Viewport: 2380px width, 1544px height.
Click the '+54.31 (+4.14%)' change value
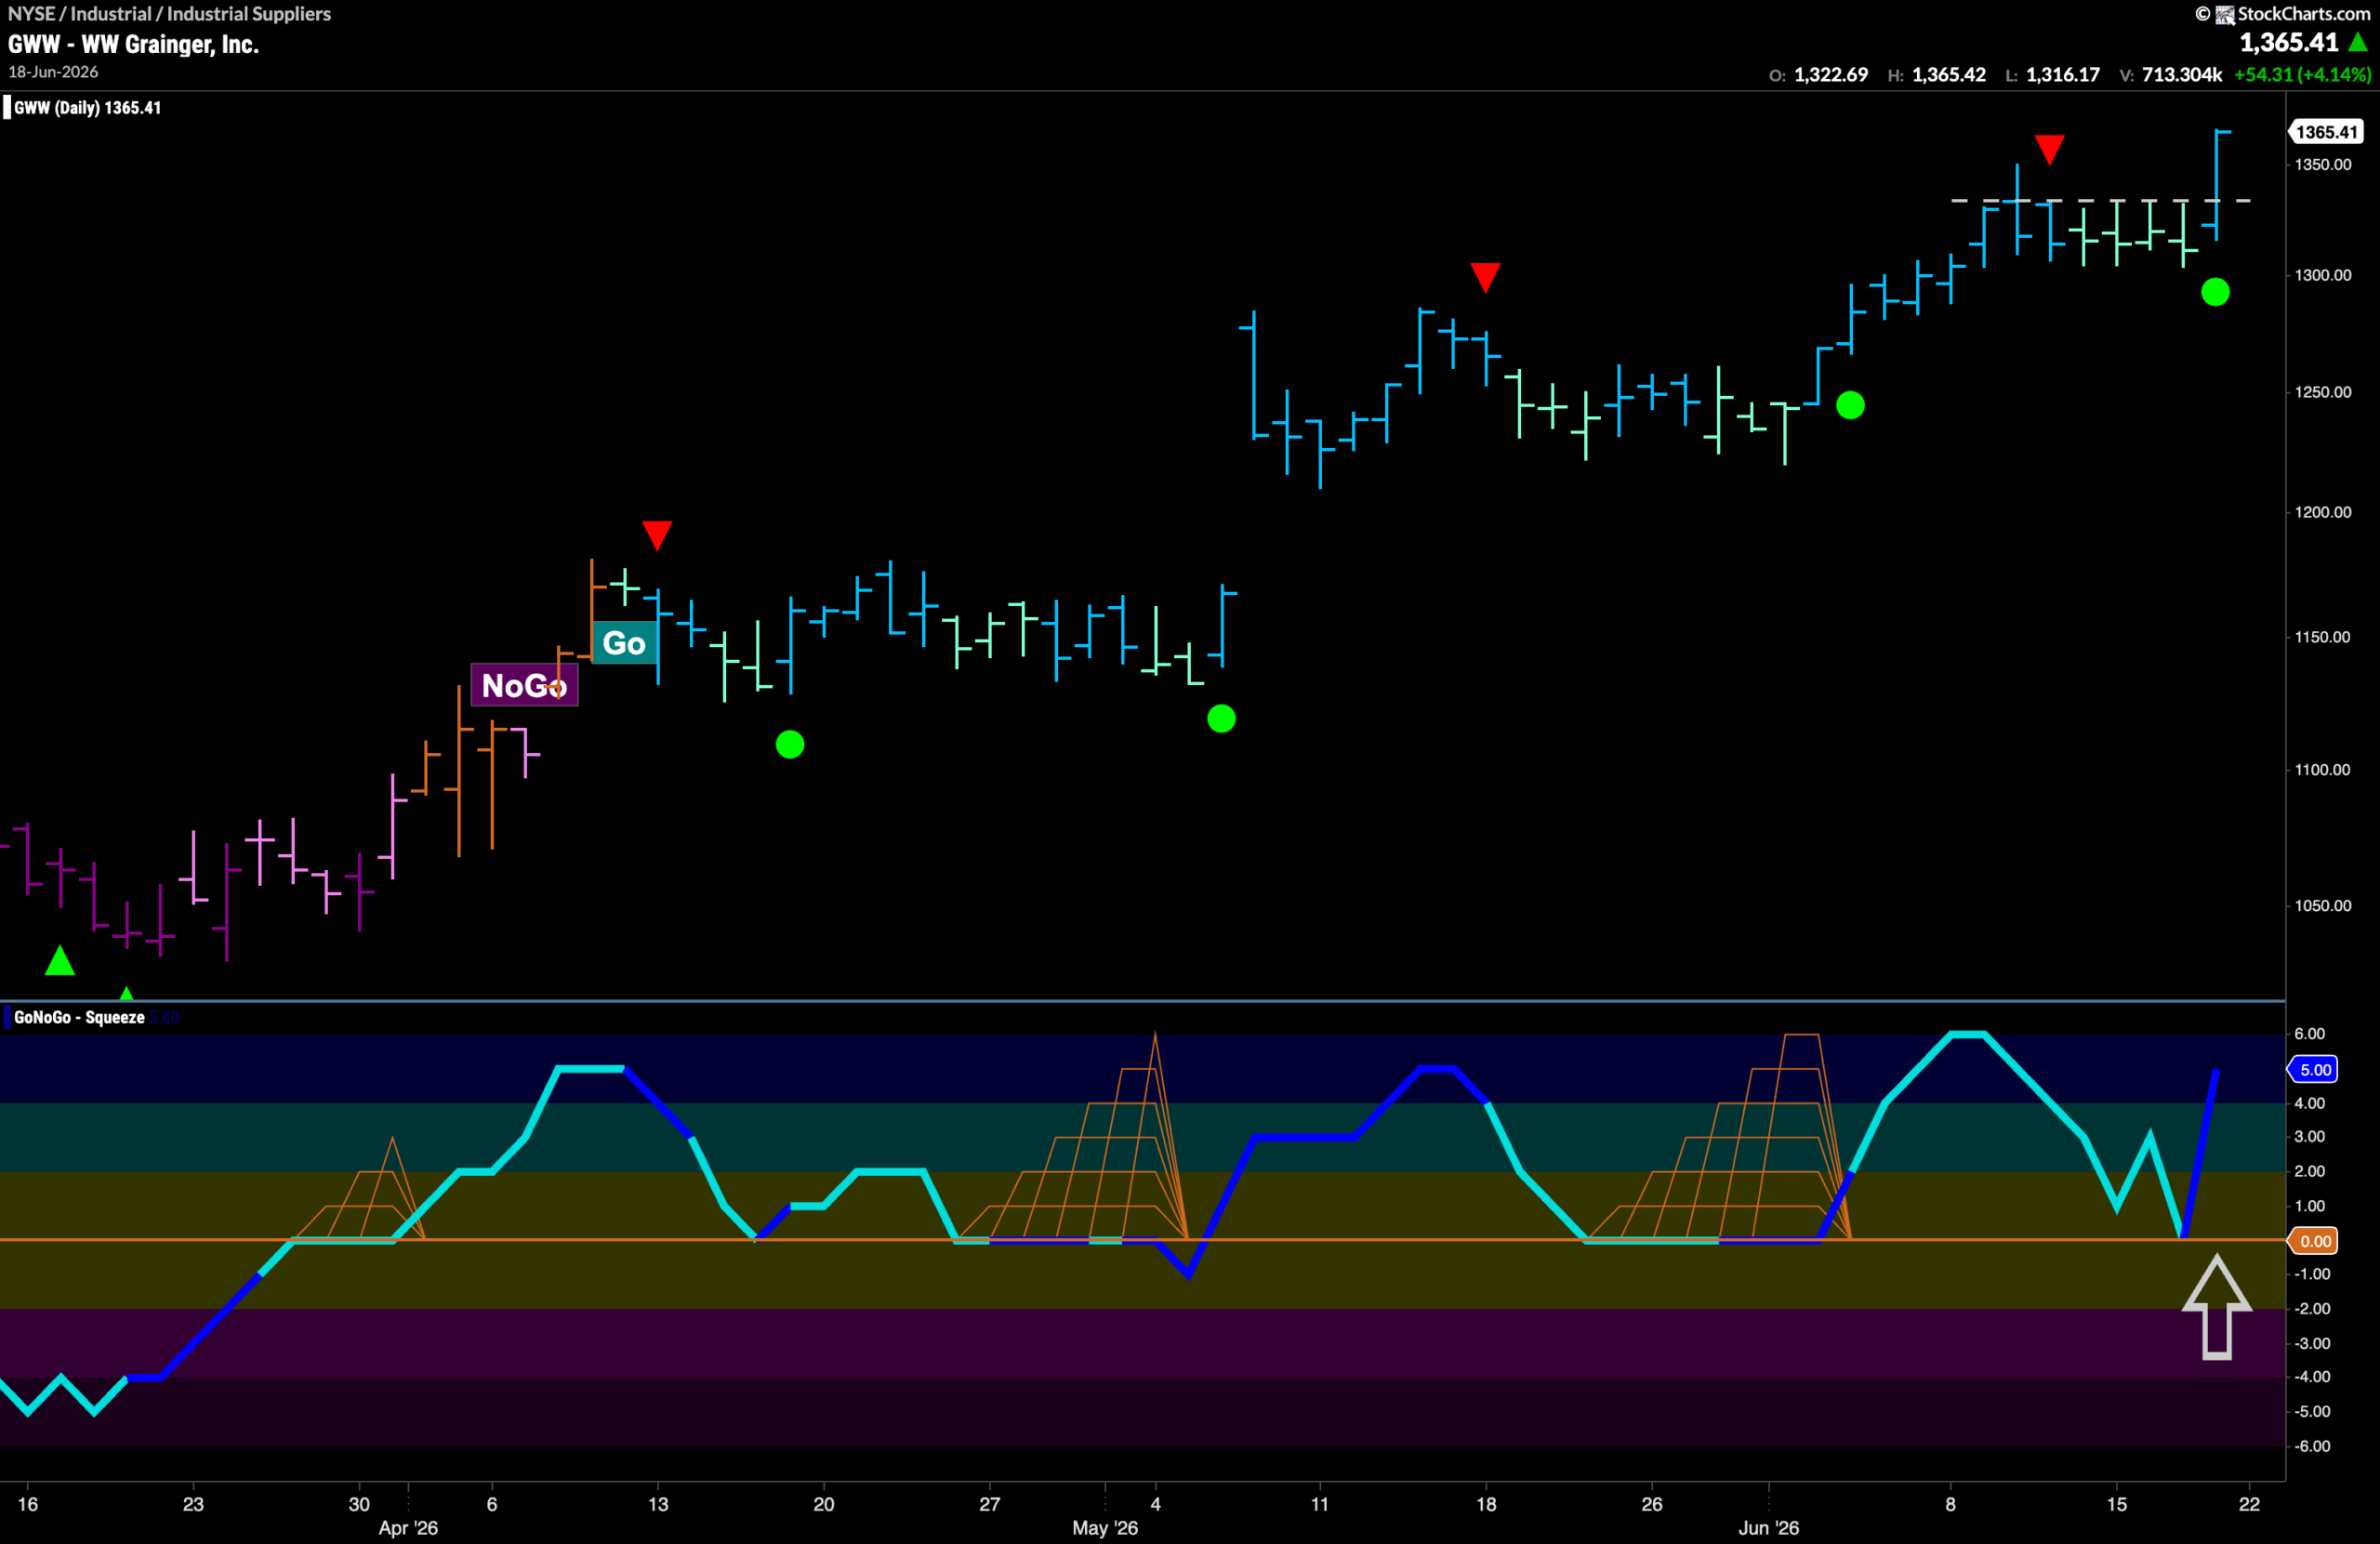[x=2302, y=75]
